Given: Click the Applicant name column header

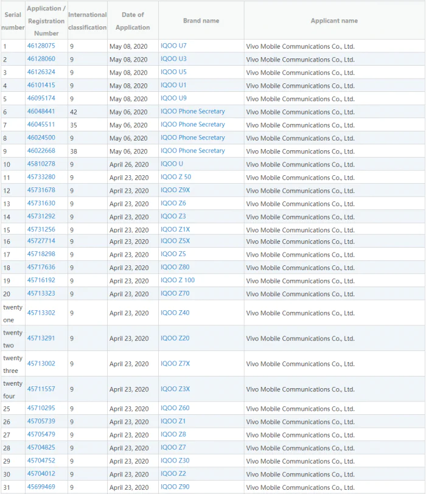Looking at the screenshot, I should pos(334,21).
